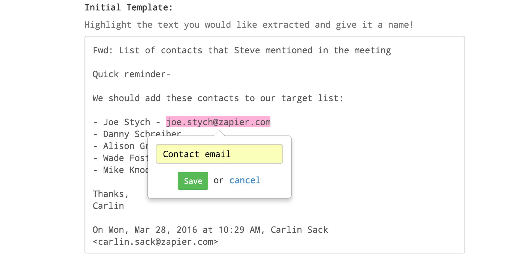This screenshot has width=519, height=254.
Task: Click the Carlin signature text
Action: coord(108,206)
